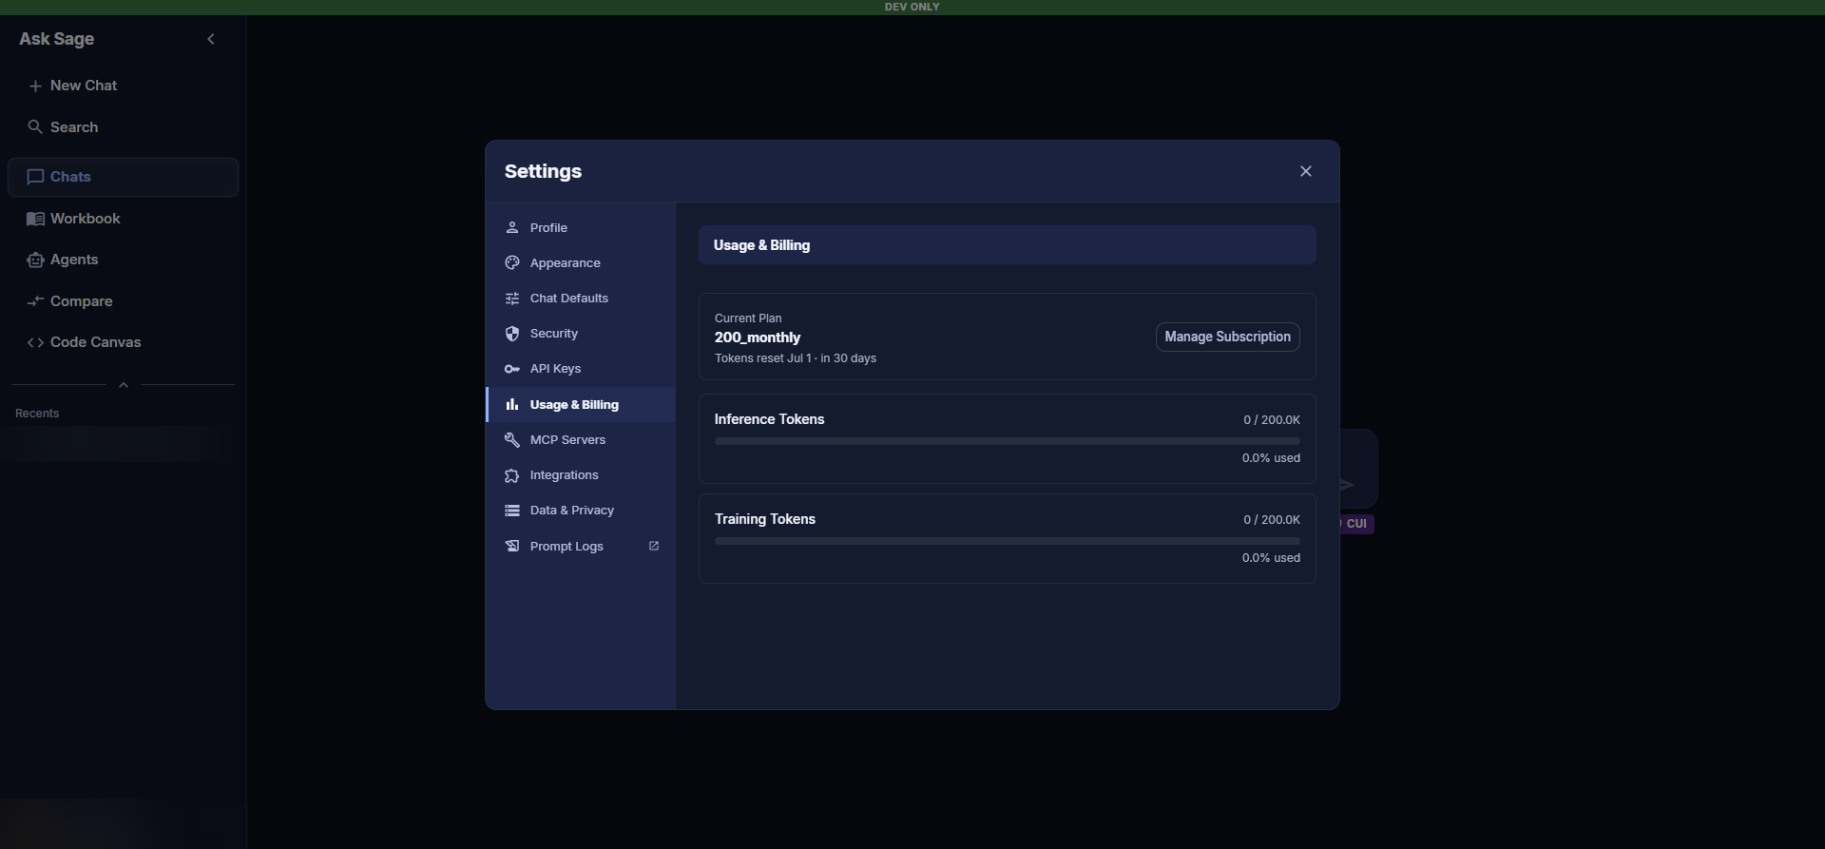Collapse the navigation section using up chevron
This screenshot has height=849, width=1825.
(124, 385)
